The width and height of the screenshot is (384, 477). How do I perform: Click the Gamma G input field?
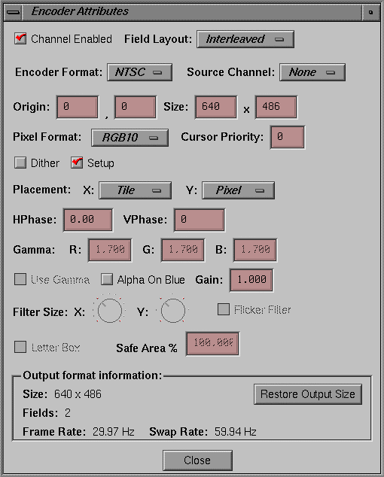click(x=183, y=250)
